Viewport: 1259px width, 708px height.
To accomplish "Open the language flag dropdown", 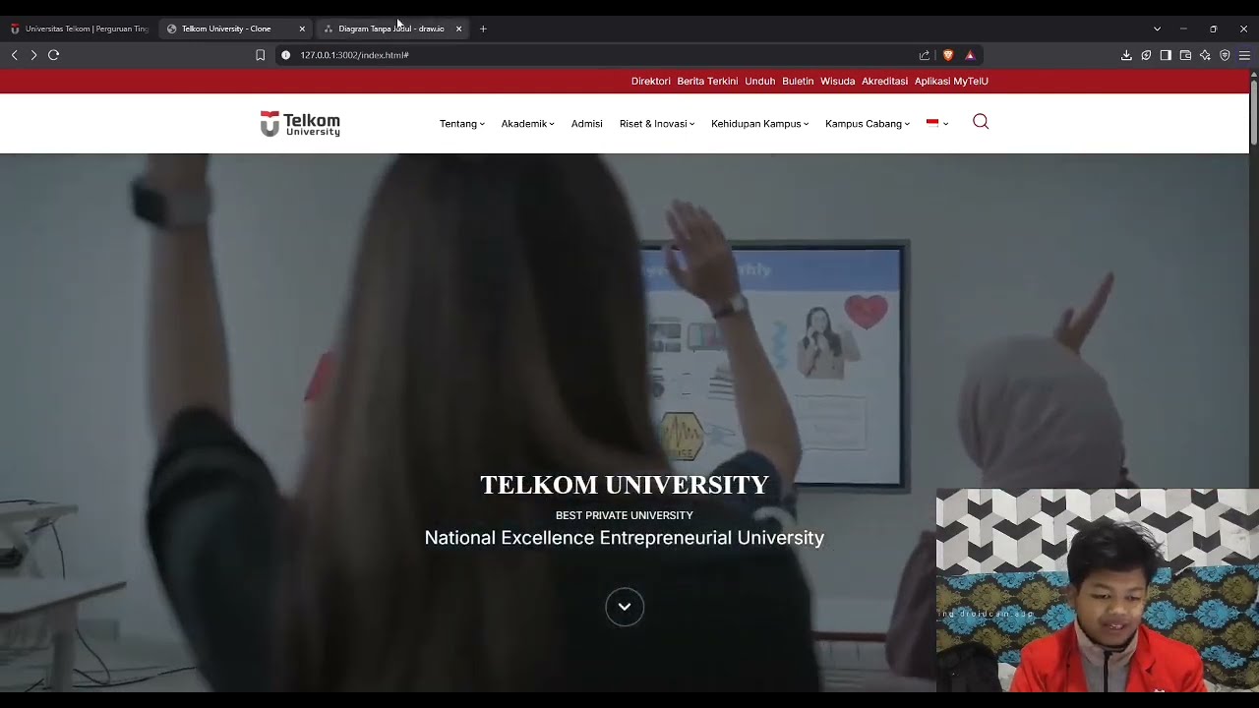I will pos(937,124).
